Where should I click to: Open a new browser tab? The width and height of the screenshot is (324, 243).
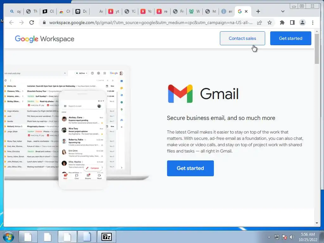click(x=258, y=11)
